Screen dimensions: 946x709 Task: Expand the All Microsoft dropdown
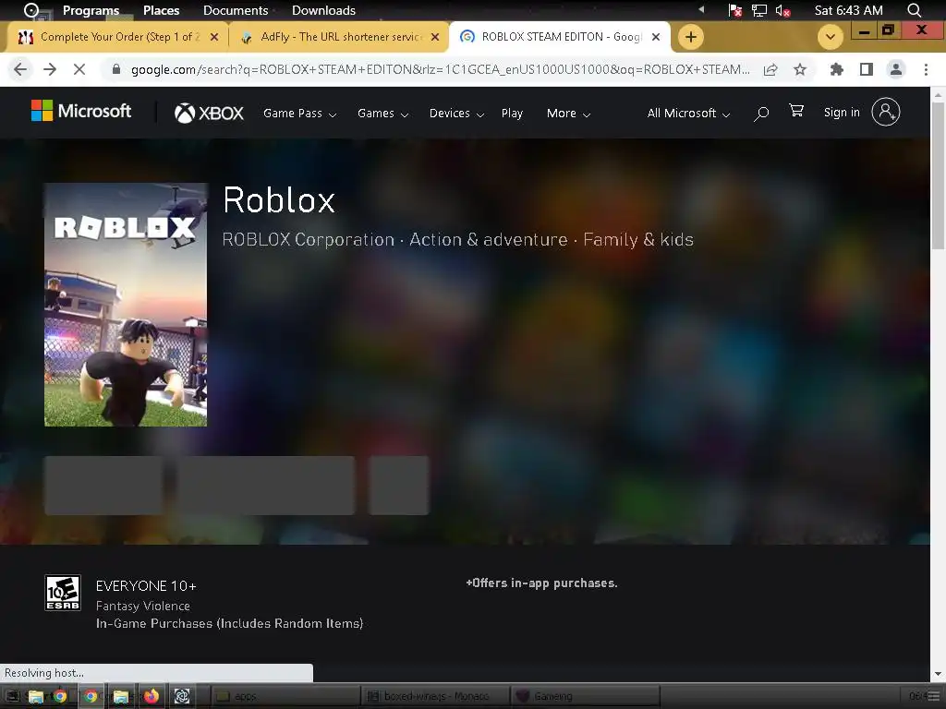coord(688,114)
